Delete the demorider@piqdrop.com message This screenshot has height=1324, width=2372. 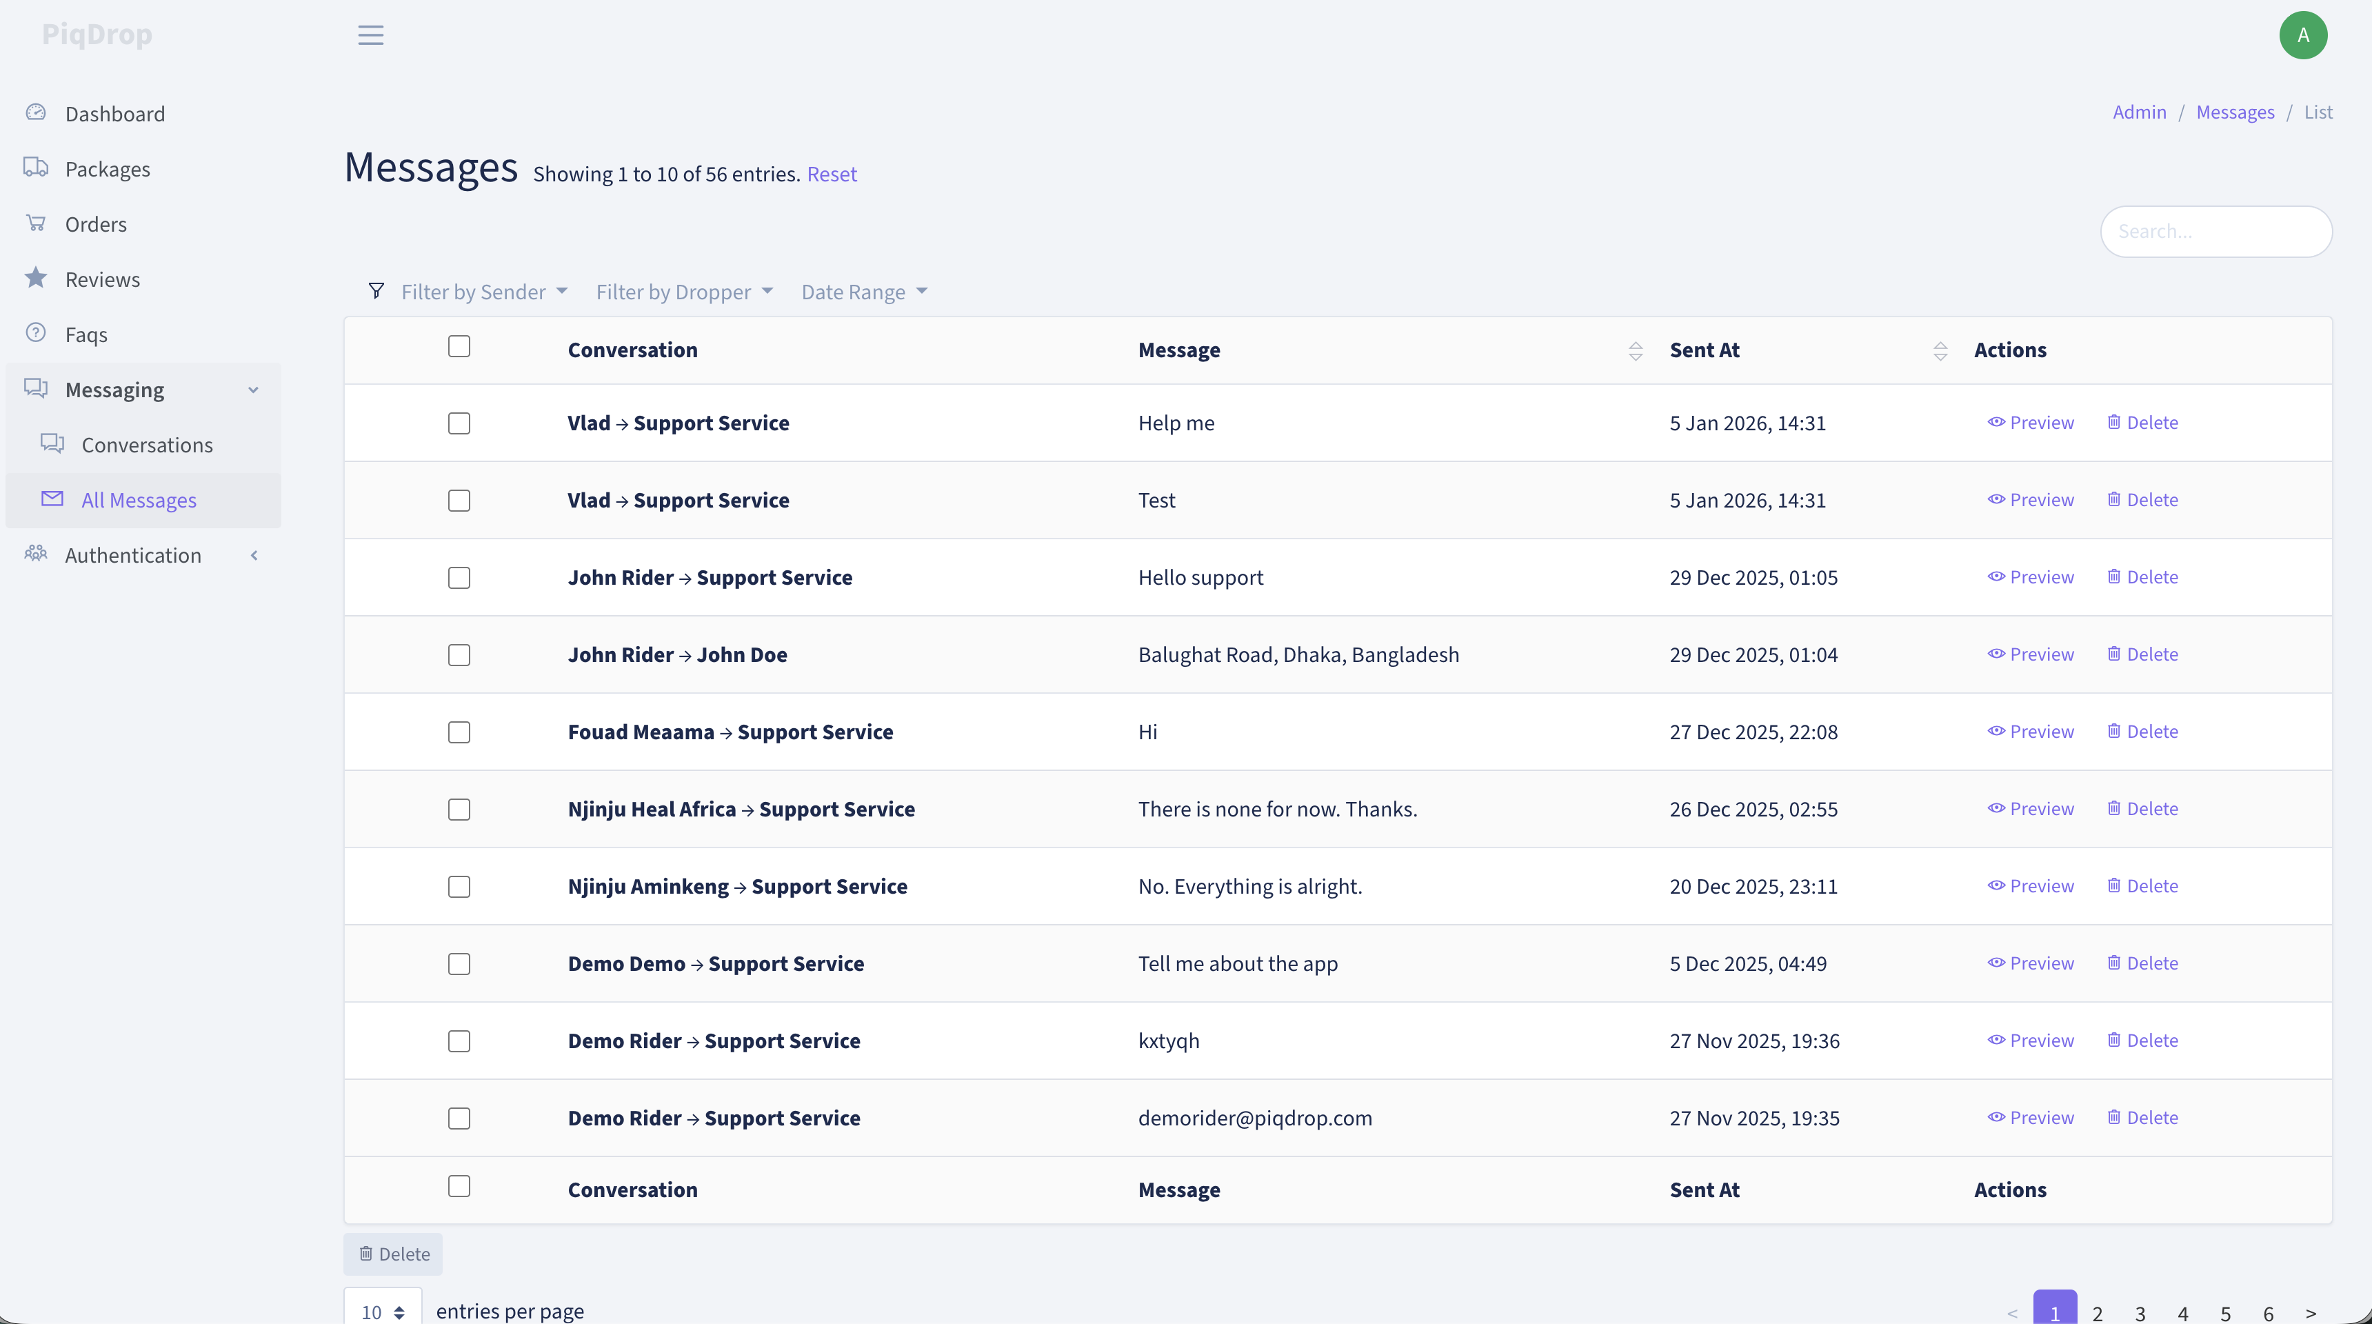click(x=2142, y=1119)
